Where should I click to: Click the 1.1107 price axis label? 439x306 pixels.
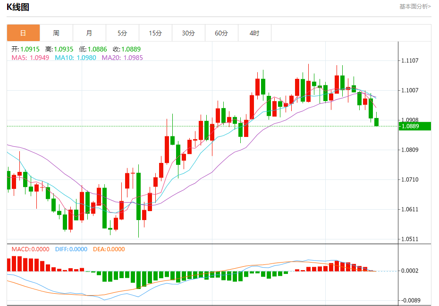coord(410,60)
